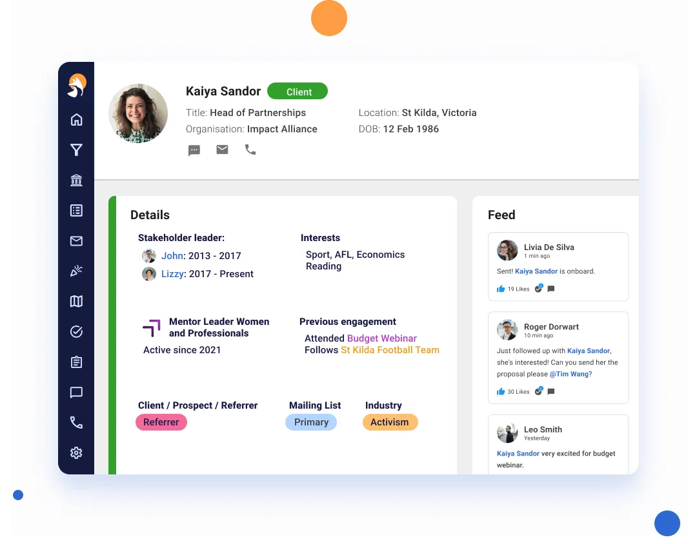Image resolution: width=697 pixels, height=544 pixels.
Task: Open the organisations section in the sidebar
Action: pyautogui.click(x=76, y=180)
